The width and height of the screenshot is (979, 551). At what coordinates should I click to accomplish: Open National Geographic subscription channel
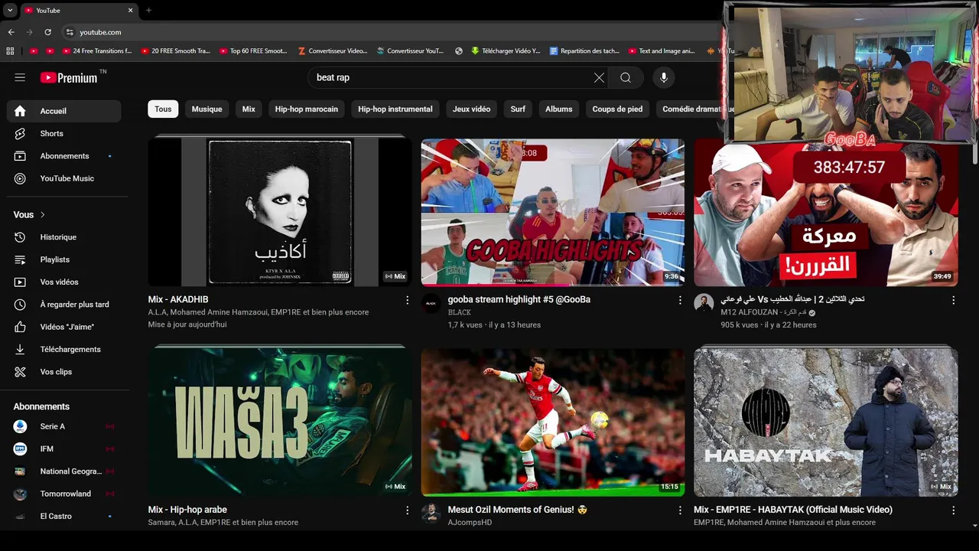(x=64, y=471)
